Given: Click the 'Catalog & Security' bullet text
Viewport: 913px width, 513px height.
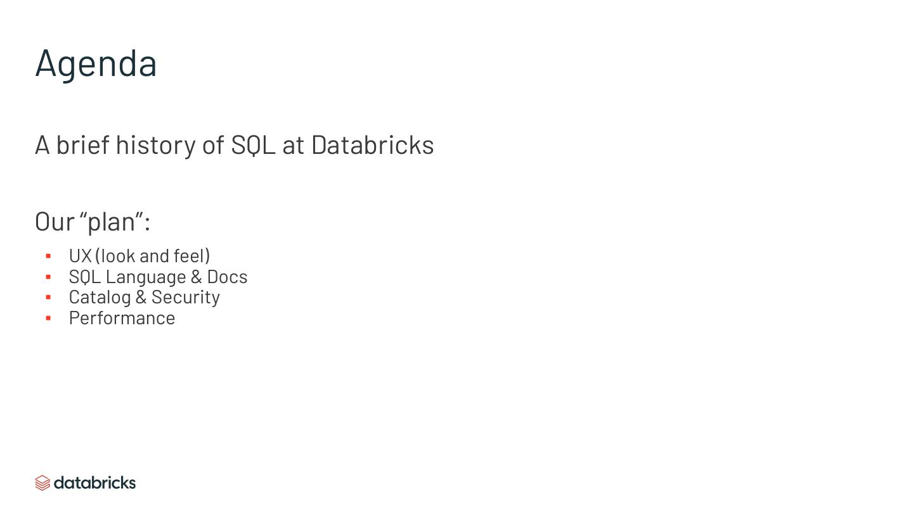Looking at the screenshot, I should coord(144,297).
